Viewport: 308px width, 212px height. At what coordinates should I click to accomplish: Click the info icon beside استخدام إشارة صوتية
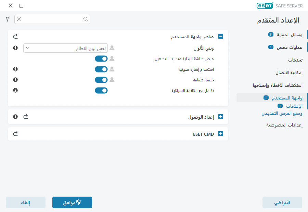[15, 69]
